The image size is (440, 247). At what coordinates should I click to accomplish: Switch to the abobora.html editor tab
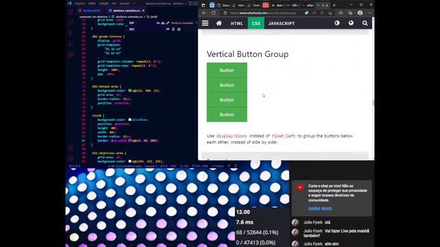tap(89, 10)
